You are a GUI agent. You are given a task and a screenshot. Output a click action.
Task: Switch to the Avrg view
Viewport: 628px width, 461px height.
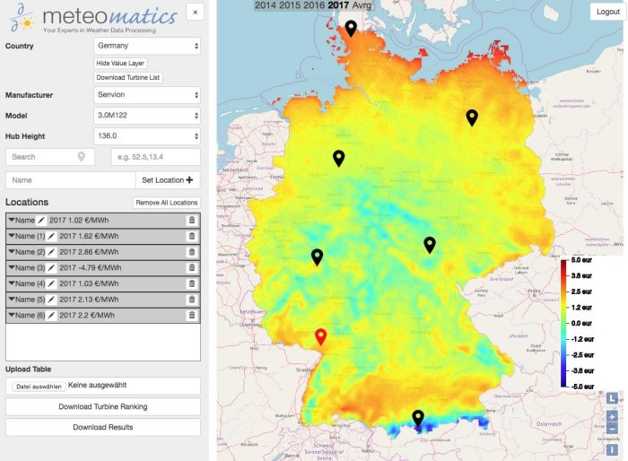(363, 5)
